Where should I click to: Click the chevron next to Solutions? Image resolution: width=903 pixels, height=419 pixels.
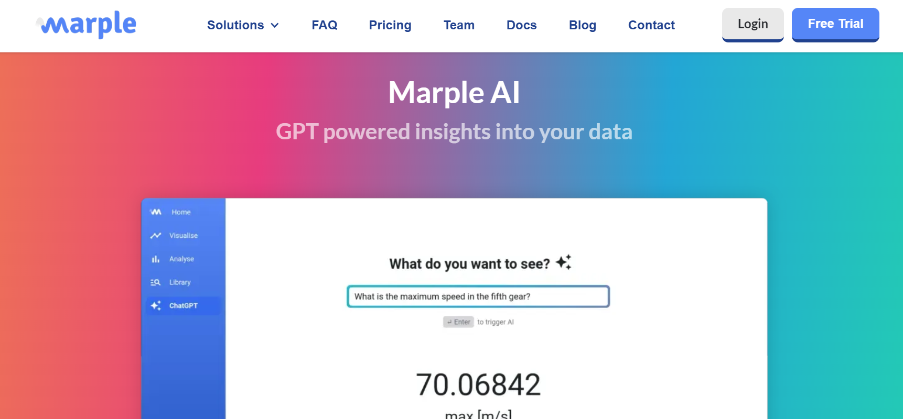275,25
